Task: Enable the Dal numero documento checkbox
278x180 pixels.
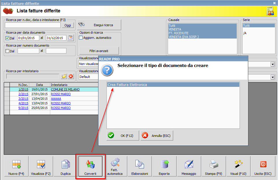Action: tap(8, 51)
